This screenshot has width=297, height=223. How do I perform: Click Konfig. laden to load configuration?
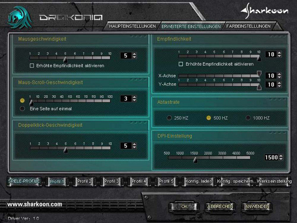[x=199, y=181]
